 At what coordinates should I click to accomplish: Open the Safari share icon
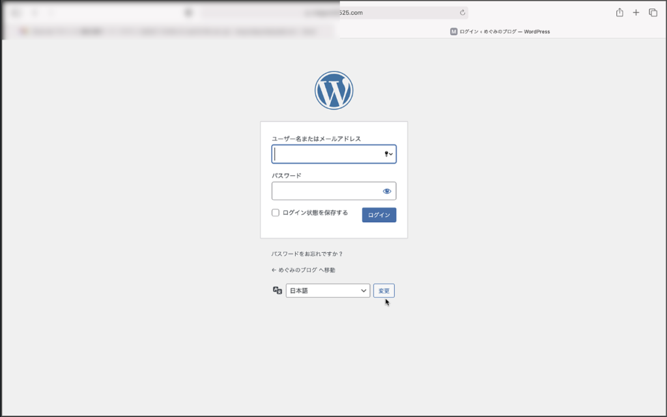(620, 12)
